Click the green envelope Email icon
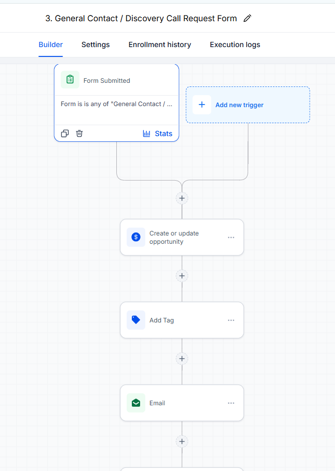The width and height of the screenshot is (335, 471). point(136,403)
